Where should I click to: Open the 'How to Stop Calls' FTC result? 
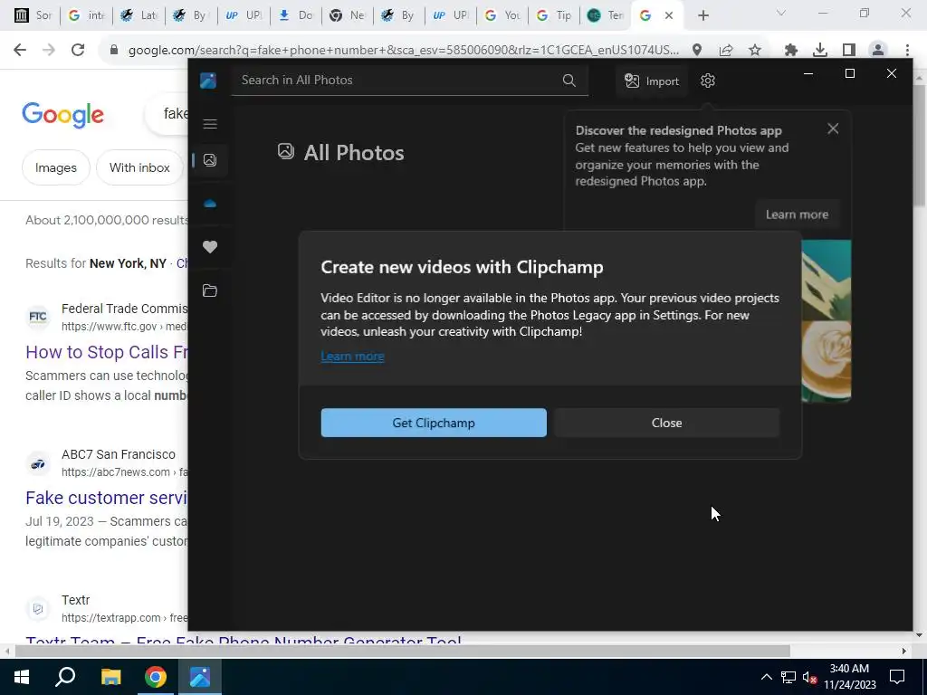click(x=107, y=352)
